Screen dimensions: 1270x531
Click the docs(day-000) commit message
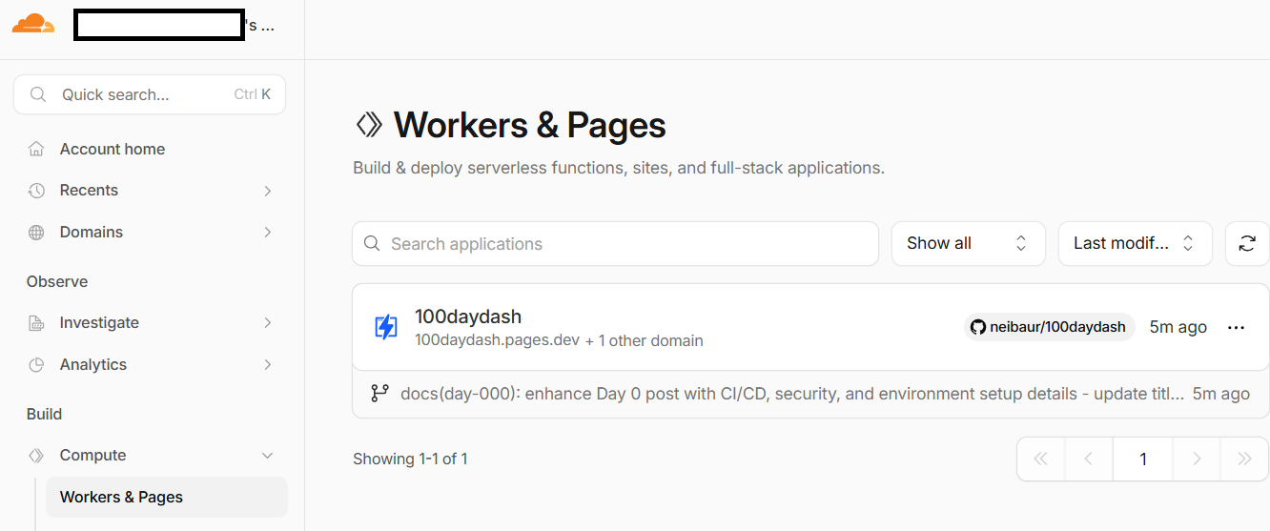[792, 394]
